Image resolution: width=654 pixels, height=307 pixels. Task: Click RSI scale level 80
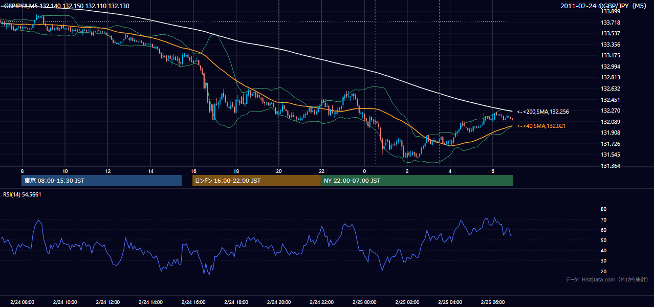(x=603, y=209)
